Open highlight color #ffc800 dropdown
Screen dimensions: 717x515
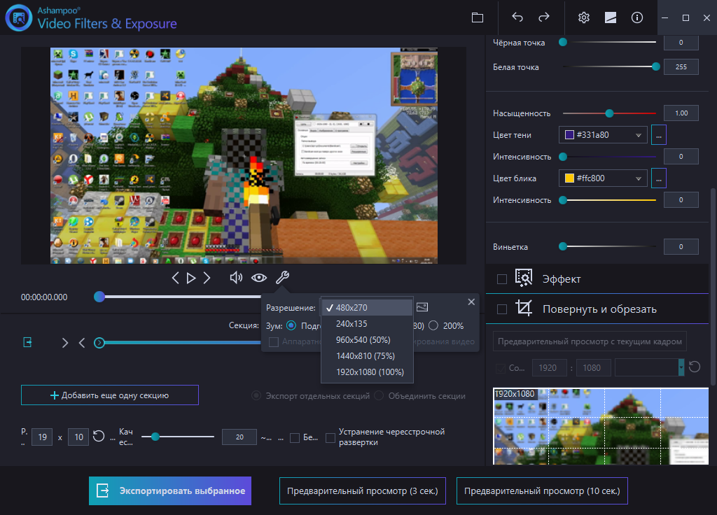coord(603,178)
